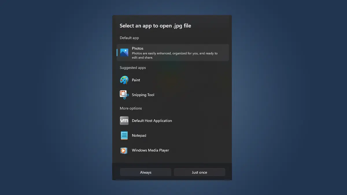Click the blue selection indicator beside Photos
This screenshot has height=195, width=347.
point(117,53)
